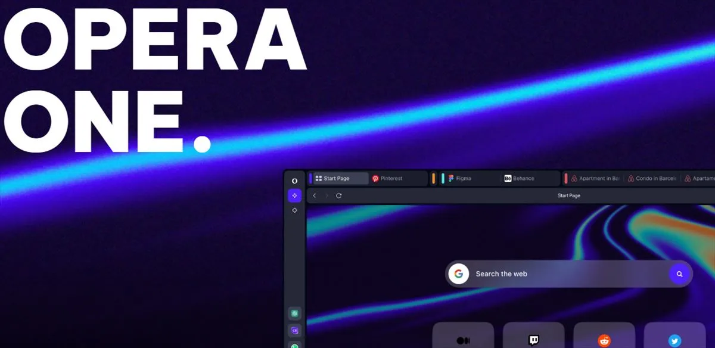Go forward with the right arrow

tap(327, 195)
